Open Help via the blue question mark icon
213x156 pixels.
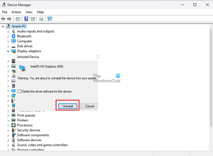[26, 19]
